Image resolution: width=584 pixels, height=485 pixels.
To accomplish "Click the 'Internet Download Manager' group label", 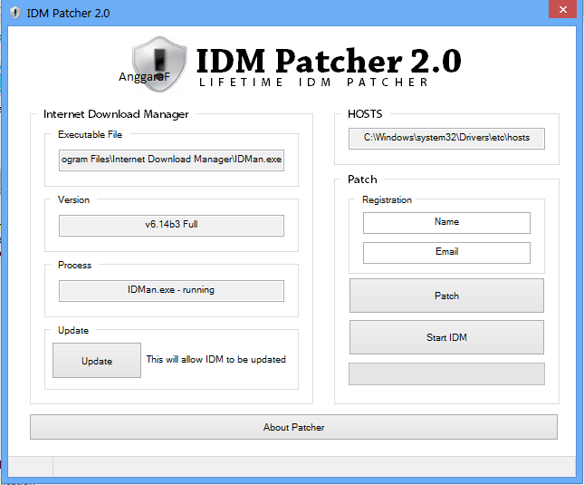I will (x=116, y=114).
